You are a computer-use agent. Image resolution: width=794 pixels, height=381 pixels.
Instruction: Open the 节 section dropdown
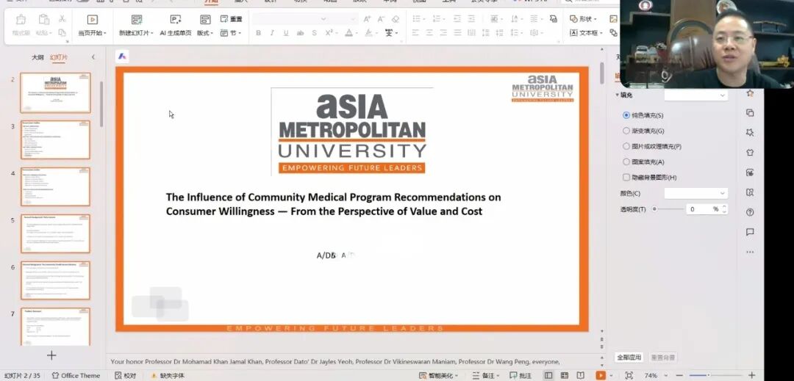232,33
